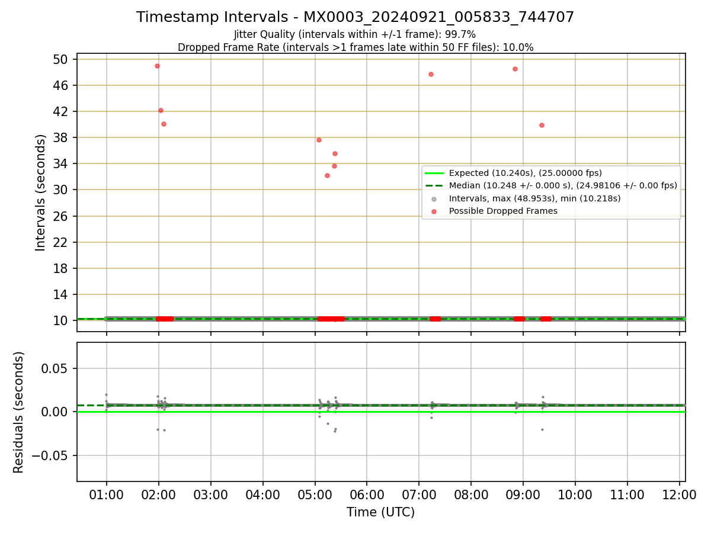Click the '12:00' x-axis tick label
This screenshot has width=711, height=533.
click(x=679, y=494)
